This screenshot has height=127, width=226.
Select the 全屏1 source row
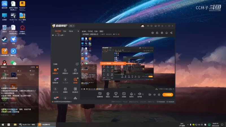click(65, 35)
